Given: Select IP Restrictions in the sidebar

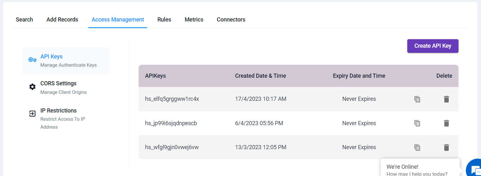Looking at the screenshot, I should [x=66, y=118].
